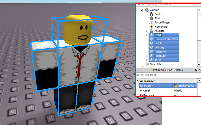Click the HumanoidRootPart part icon
Viewport: 201px width, 125px height.
pyautogui.click(x=151, y=39)
